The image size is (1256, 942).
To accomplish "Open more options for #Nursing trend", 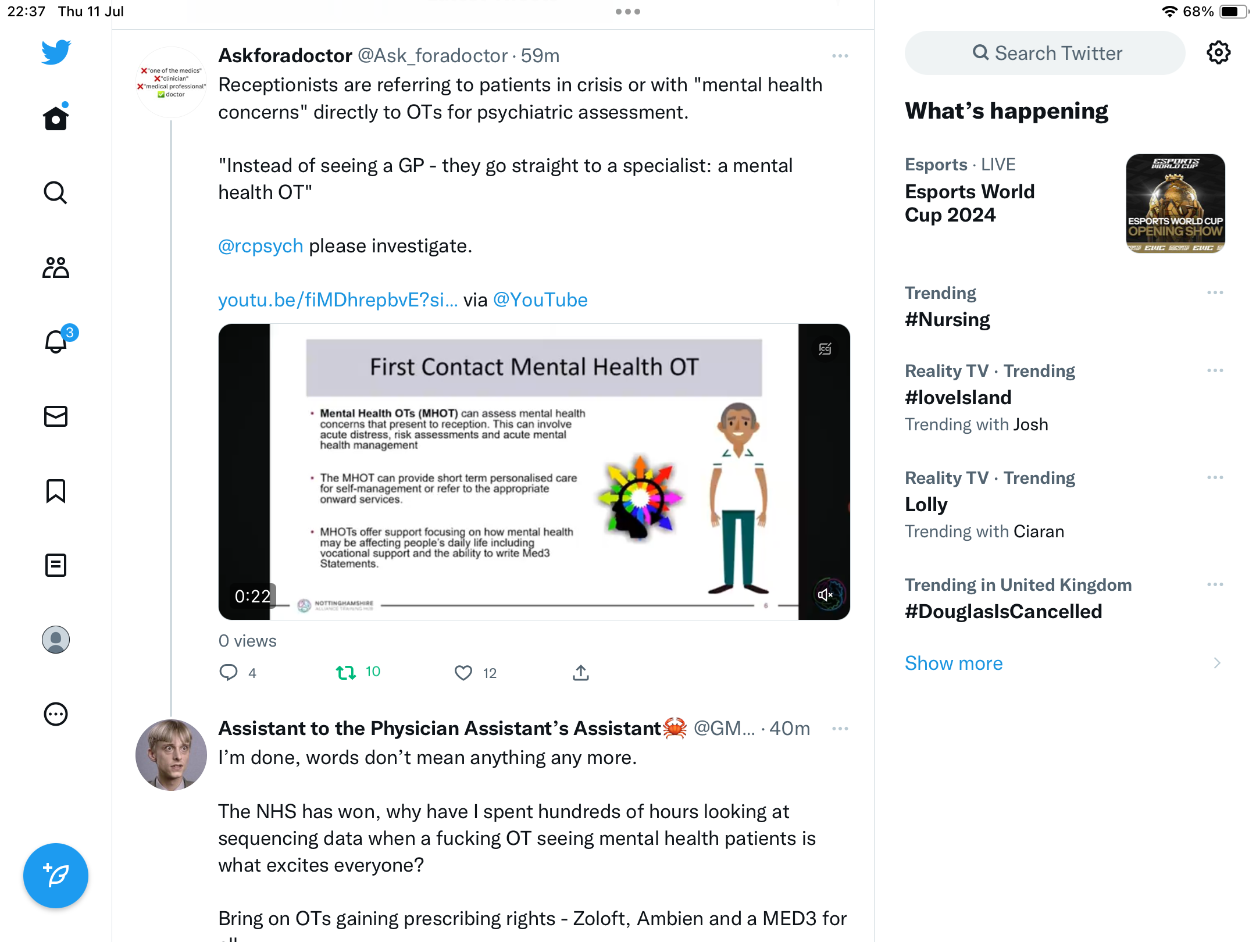I will pyautogui.click(x=1215, y=293).
